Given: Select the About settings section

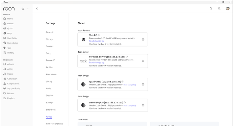Looking at the screenshot, I should (x=49, y=117).
